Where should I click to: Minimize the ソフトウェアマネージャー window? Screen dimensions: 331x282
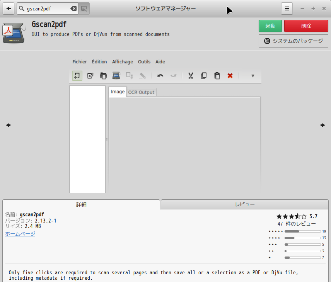(x=302, y=8)
